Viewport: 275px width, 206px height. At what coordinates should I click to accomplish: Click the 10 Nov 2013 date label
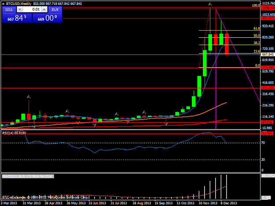pos(208,203)
